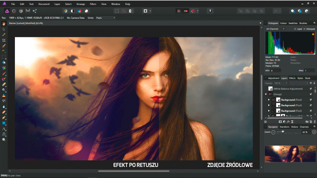This screenshot has height=178, width=317.
Task: Apply Auto Colours from the toolbar
Action: [80, 11]
